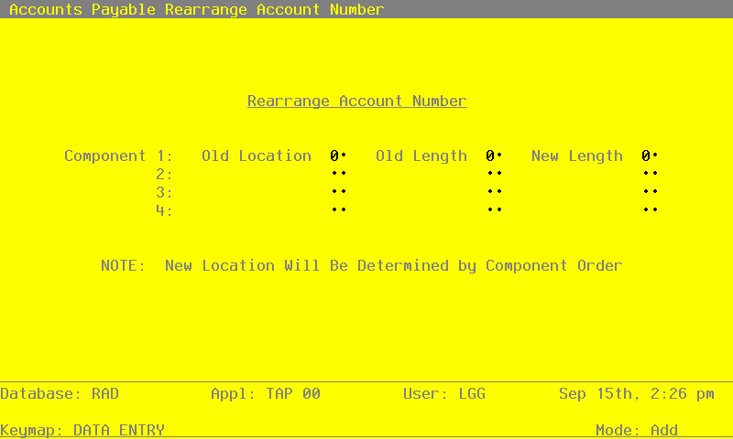Click the row label '2:'
This screenshot has height=439, width=733.
[164, 174]
